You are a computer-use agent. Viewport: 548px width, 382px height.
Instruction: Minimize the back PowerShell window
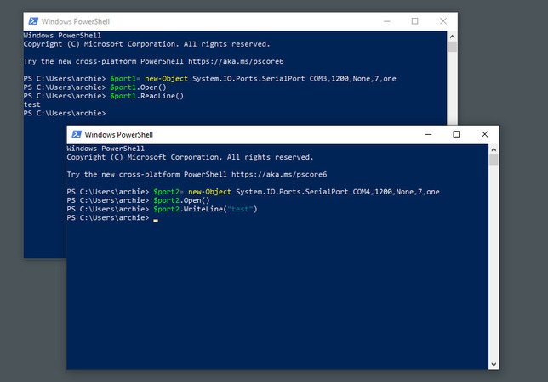[x=387, y=21]
